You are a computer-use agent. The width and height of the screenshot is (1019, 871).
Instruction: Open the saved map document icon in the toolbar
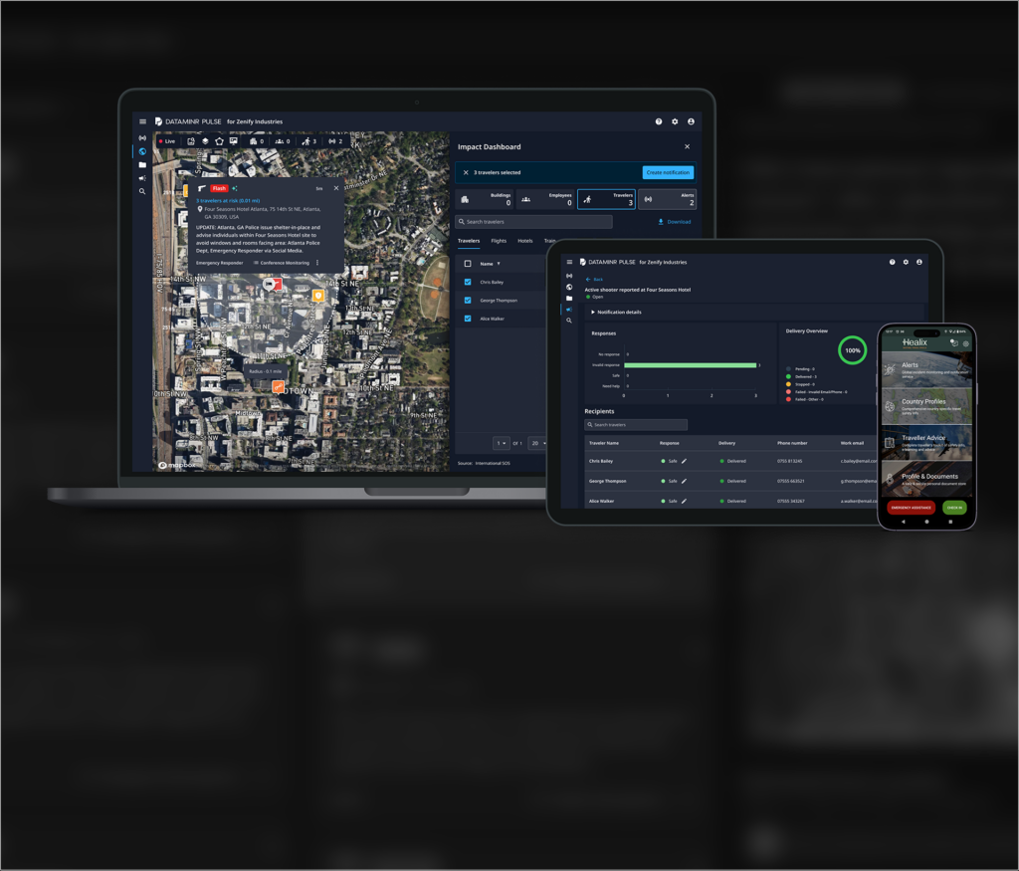coord(191,141)
